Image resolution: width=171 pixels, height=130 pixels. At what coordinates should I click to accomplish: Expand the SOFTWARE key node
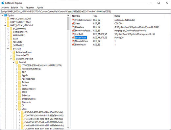pyautogui.click(x=8, y=45)
